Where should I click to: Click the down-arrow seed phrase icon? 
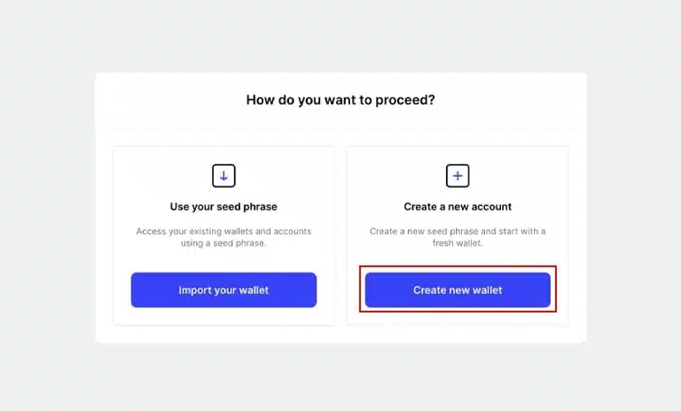(x=223, y=176)
